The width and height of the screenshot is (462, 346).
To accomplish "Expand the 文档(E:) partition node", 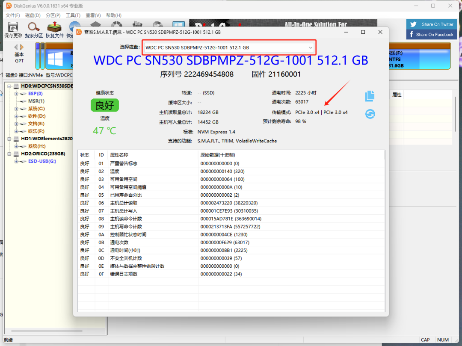I will pos(16,124).
